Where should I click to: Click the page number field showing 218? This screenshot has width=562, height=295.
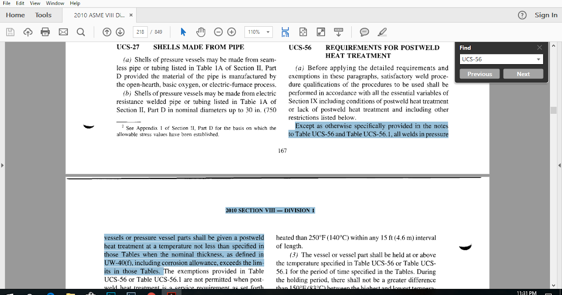(x=140, y=32)
